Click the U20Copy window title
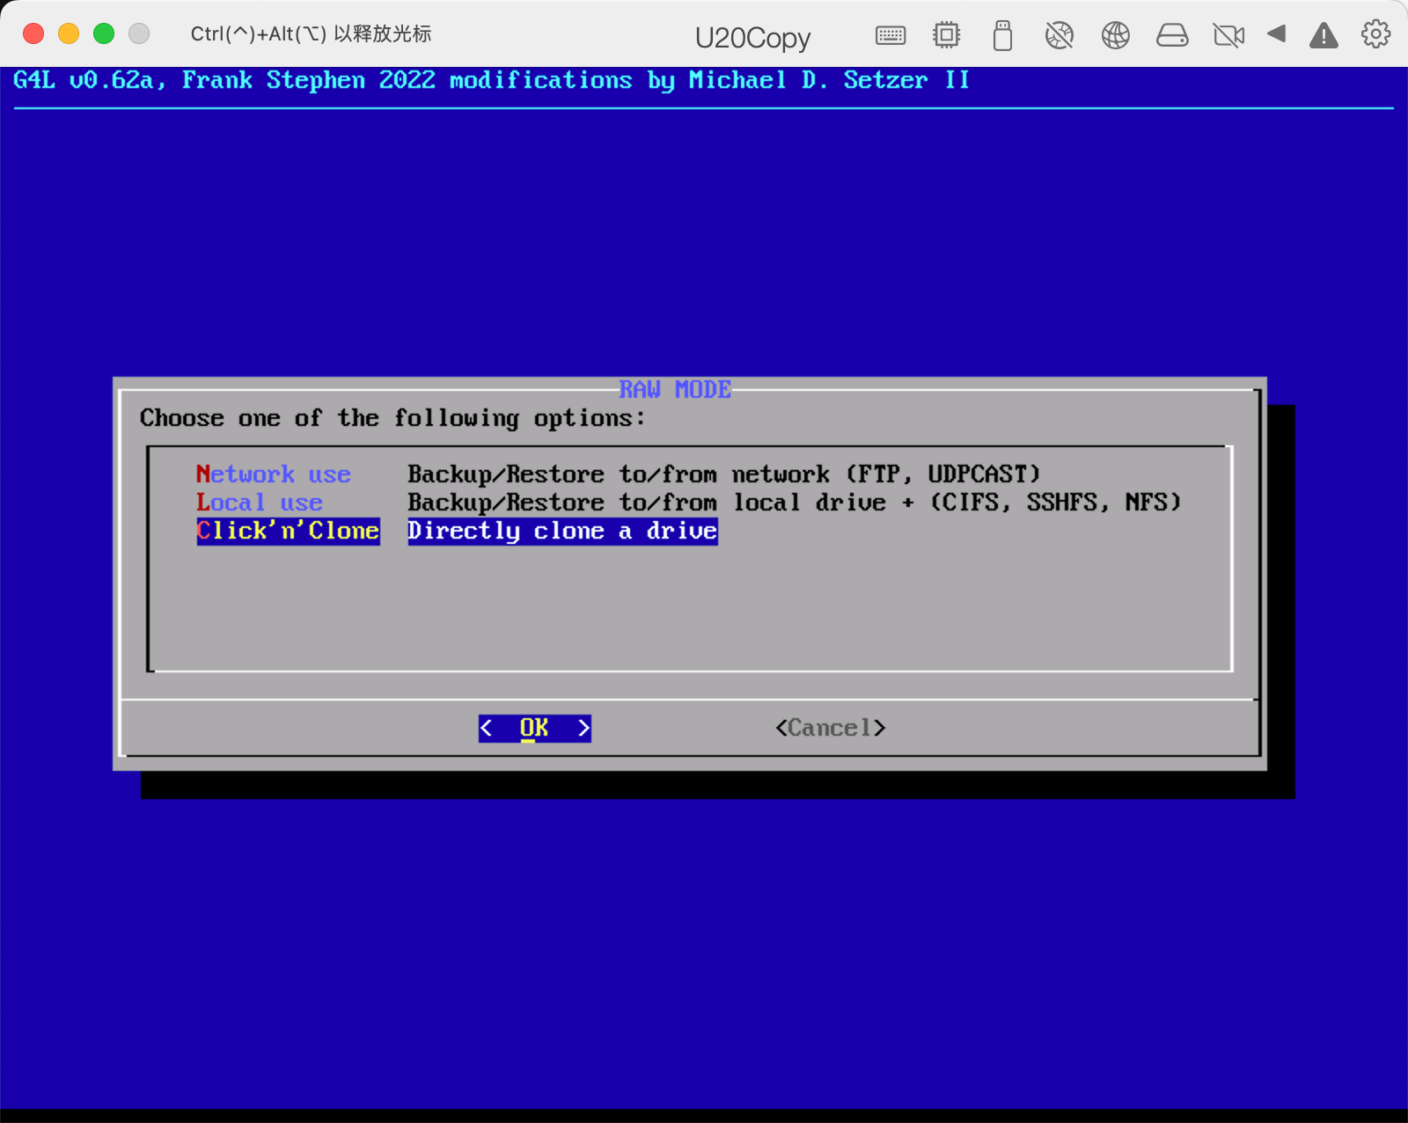Image resolution: width=1408 pixels, height=1123 pixels. (752, 37)
